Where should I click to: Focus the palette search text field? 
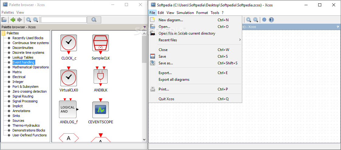coord(64,20)
